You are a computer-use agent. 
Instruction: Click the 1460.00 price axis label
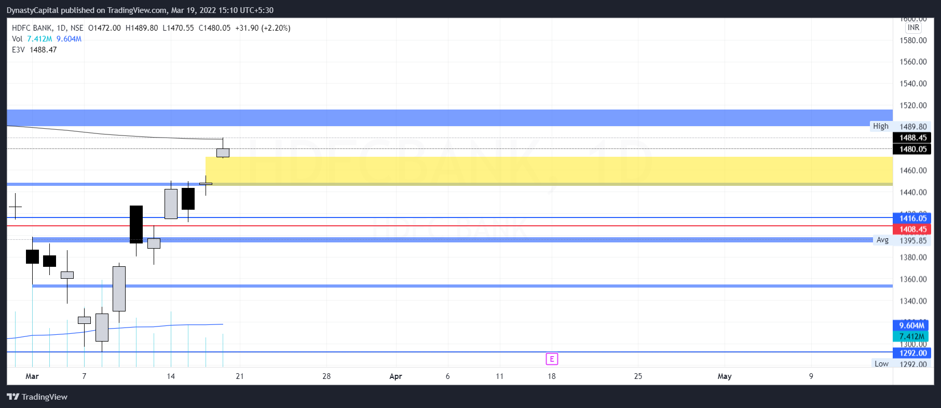(x=913, y=170)
